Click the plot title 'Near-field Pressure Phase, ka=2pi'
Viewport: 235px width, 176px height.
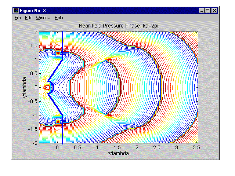119,26
